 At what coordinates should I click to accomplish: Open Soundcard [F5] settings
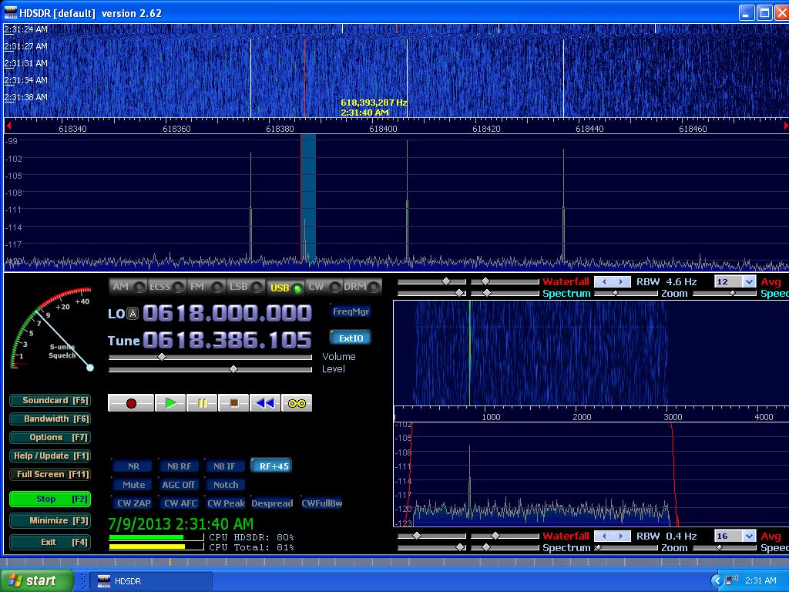50,401
